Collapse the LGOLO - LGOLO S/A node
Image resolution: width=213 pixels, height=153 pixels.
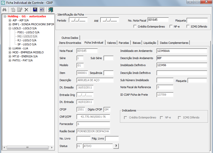coord(10,28)
